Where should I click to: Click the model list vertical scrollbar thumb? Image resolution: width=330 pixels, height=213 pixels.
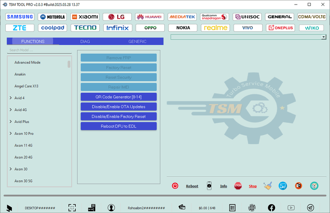click(69, 64)
